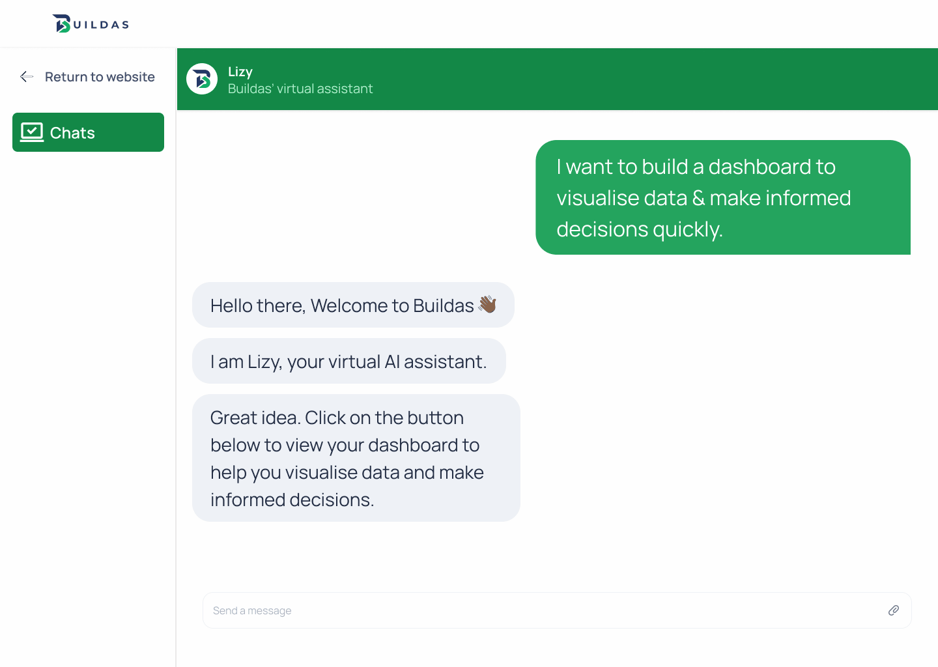
Task: Click the waving hand emoji
Action: [x=487, y=304]
